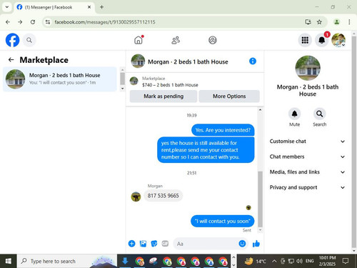Open conversation info icon in chat header
The image size is (357, 268).
pyautogui.click(x=253, y=61)
